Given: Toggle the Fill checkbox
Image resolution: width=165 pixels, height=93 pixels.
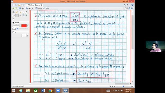Looking at the screenshot, I should point(13,32).
